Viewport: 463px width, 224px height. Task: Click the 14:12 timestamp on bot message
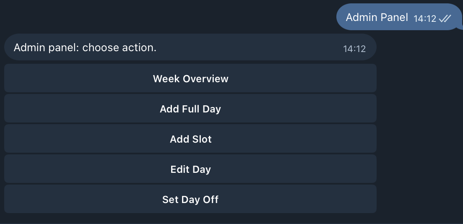pyautogui.click(x=354, y=49)
